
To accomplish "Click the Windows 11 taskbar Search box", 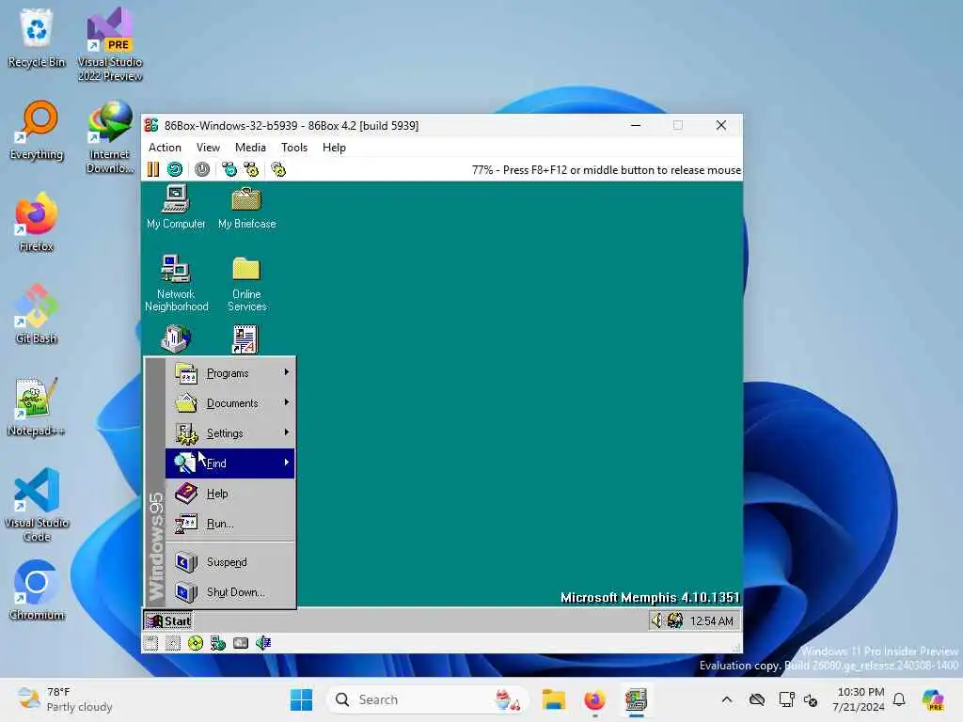I will click(x=428, y=699).
